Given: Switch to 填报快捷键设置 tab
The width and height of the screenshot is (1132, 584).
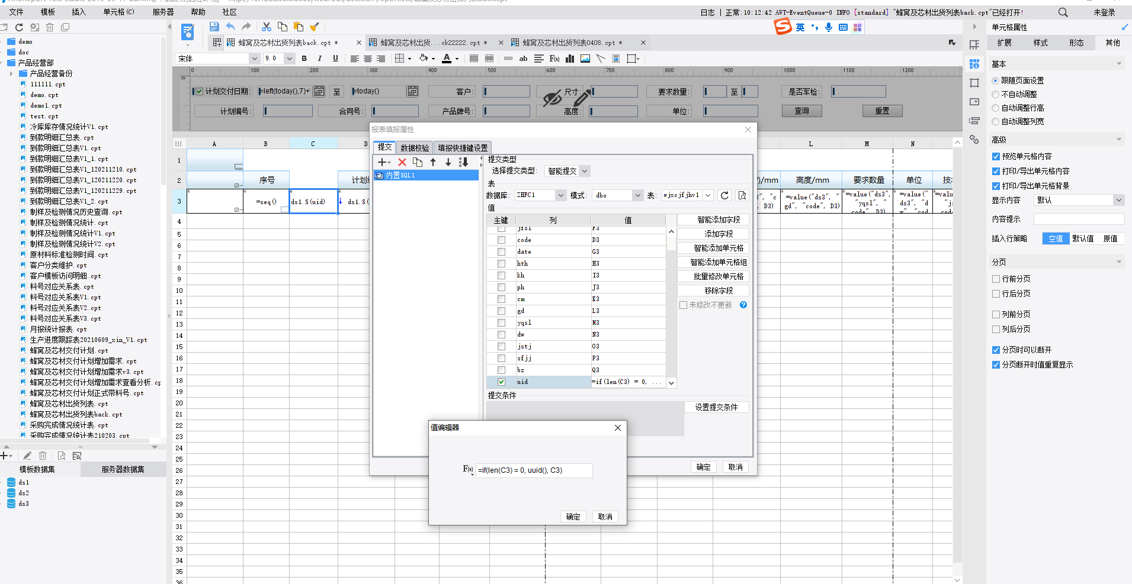Looking at the screenshot, I should point(463,148).
